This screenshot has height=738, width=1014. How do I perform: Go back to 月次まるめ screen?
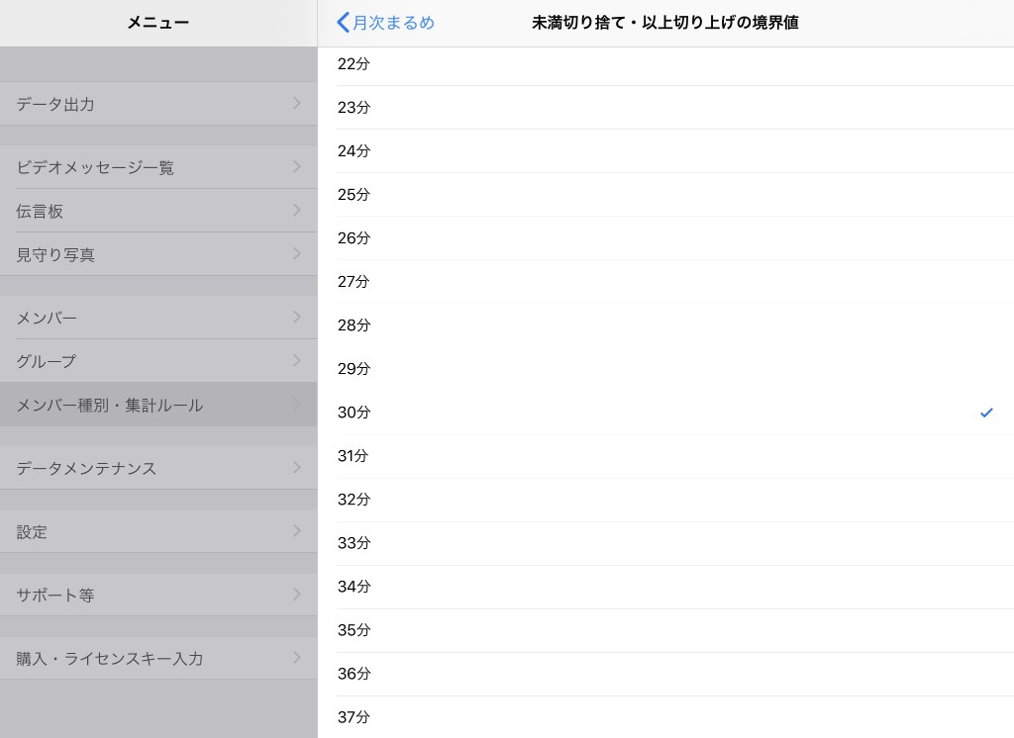coord(386,23)
